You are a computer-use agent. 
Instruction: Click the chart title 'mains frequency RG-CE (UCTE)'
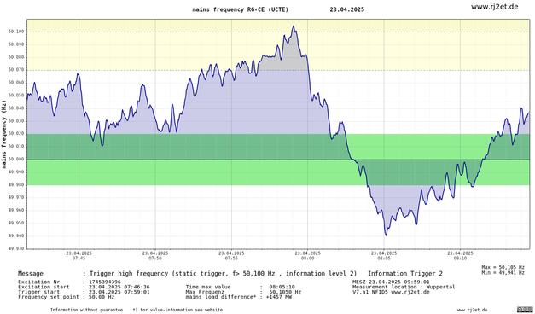(x=241, y=9)
